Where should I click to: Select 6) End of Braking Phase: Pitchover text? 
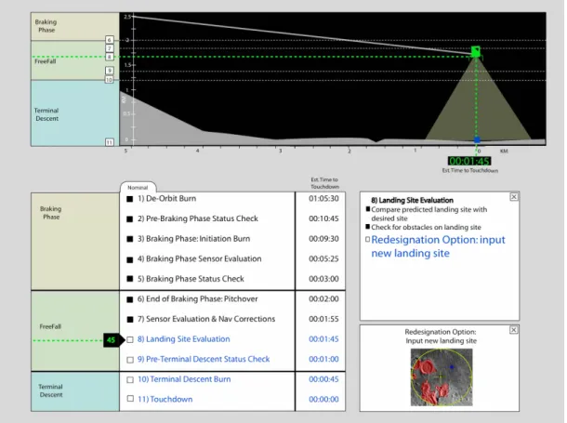click(197, 299)
